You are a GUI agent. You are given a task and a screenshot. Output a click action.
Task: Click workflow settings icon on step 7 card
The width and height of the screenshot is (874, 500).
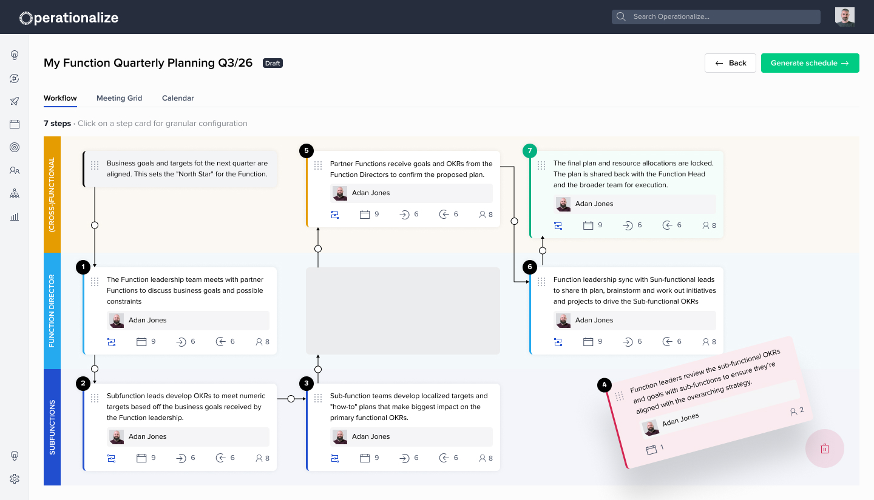(558, 225)
